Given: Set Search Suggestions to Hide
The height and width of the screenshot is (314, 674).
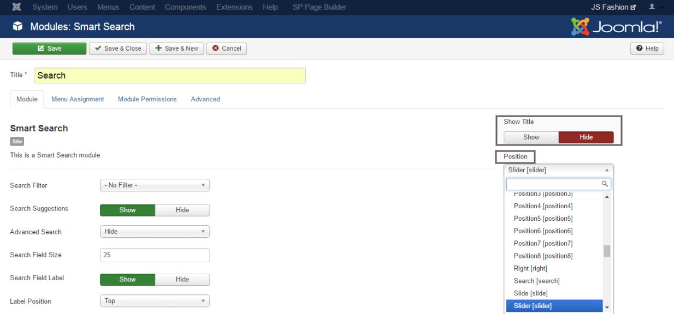Looking at the screenshot, I should click(182, 210).
